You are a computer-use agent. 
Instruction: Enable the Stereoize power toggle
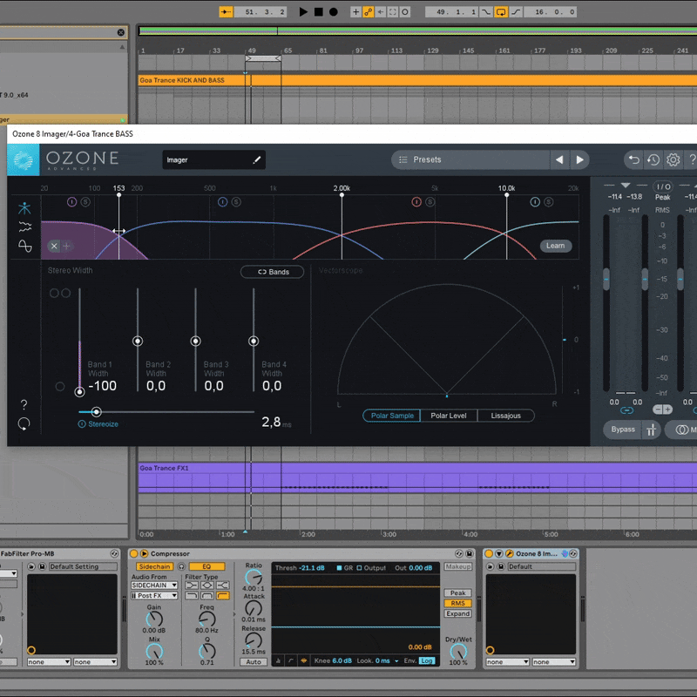(82, 424)
